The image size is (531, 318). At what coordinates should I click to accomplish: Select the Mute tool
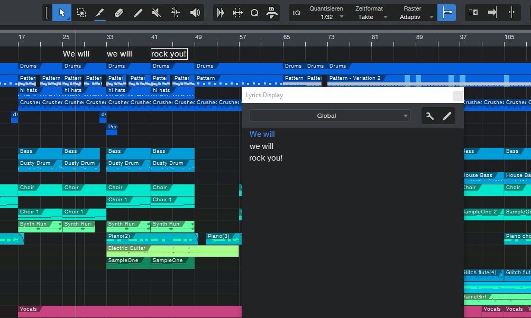(156, 12)
